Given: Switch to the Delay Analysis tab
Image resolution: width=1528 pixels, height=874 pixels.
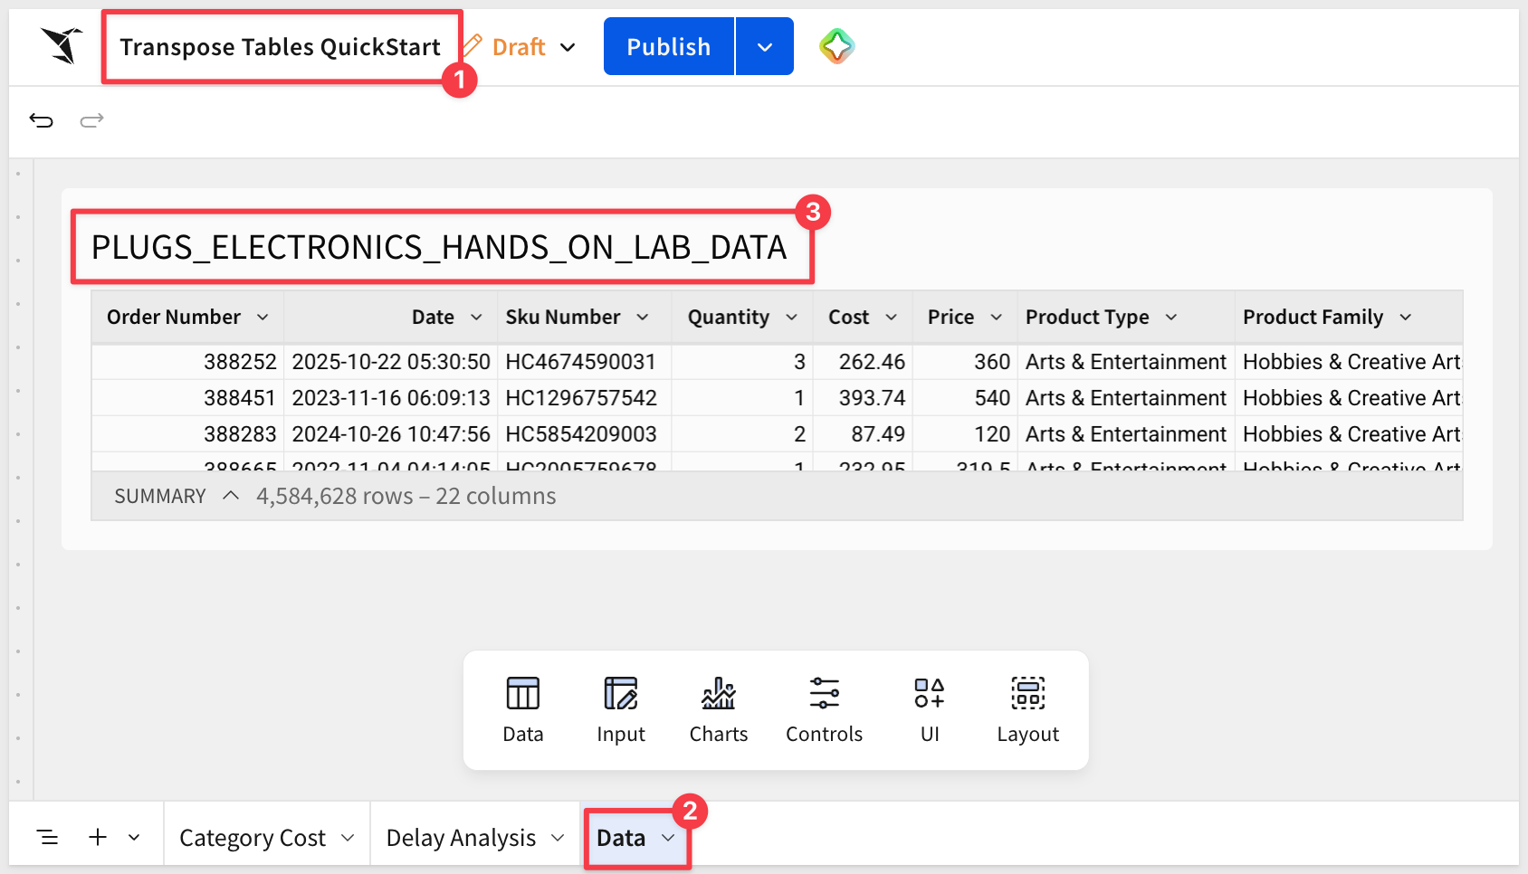Looking at the screenshot, I should click(x=461, y=838).
